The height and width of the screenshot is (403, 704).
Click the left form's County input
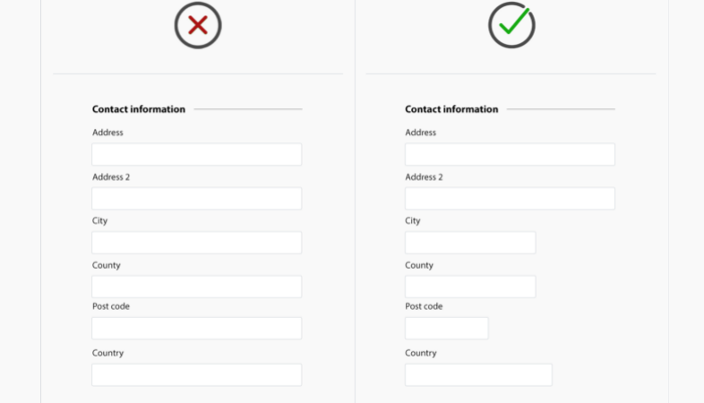pyautogui.click(x=197, y=287)
